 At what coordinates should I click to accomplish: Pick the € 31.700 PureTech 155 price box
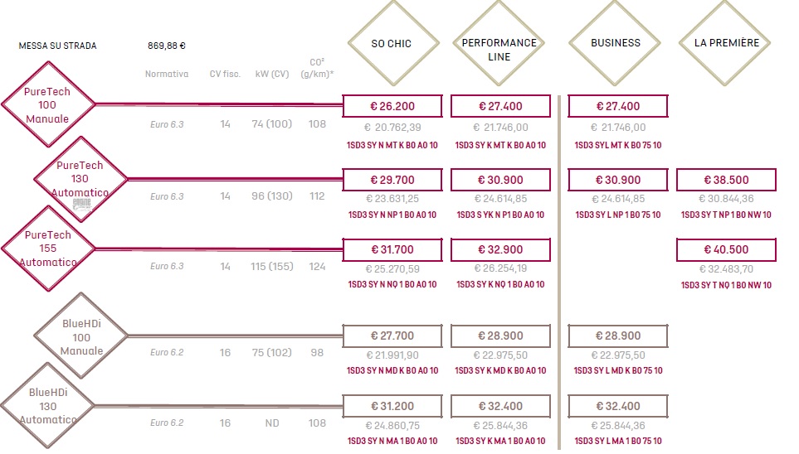click(x=392, y=250)
